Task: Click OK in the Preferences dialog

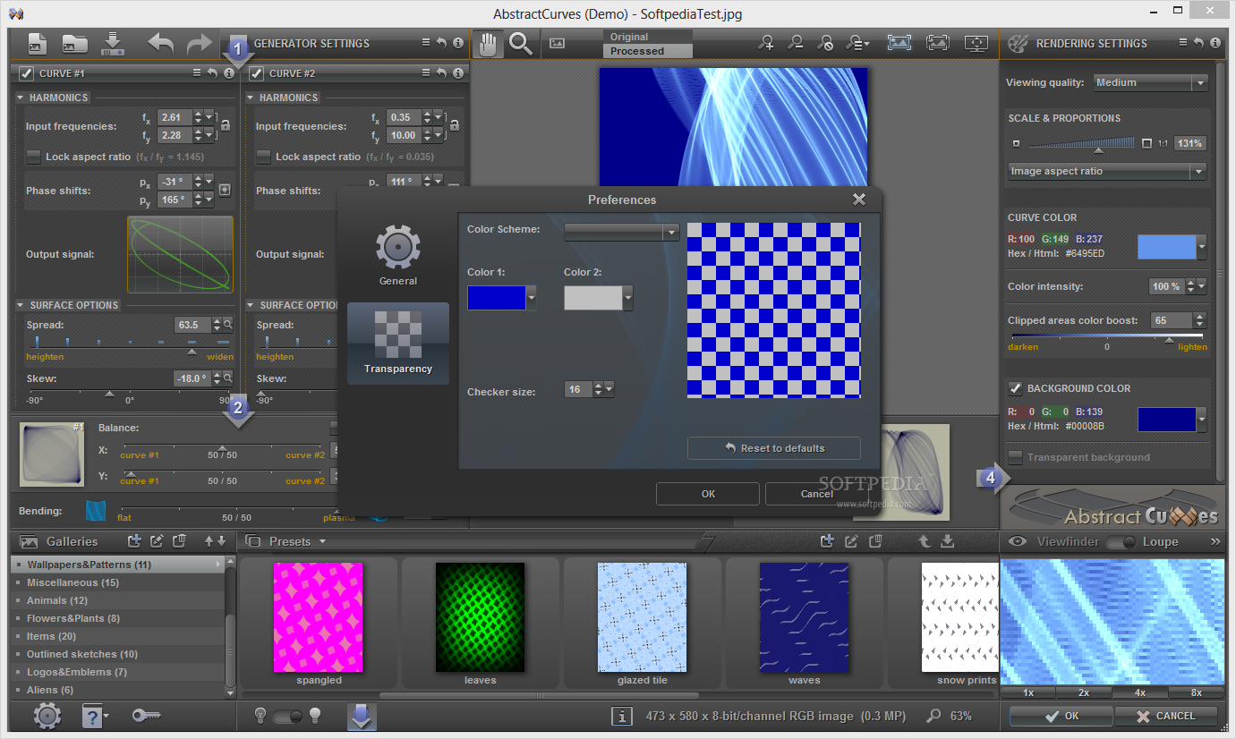Action: coord(708,494)
